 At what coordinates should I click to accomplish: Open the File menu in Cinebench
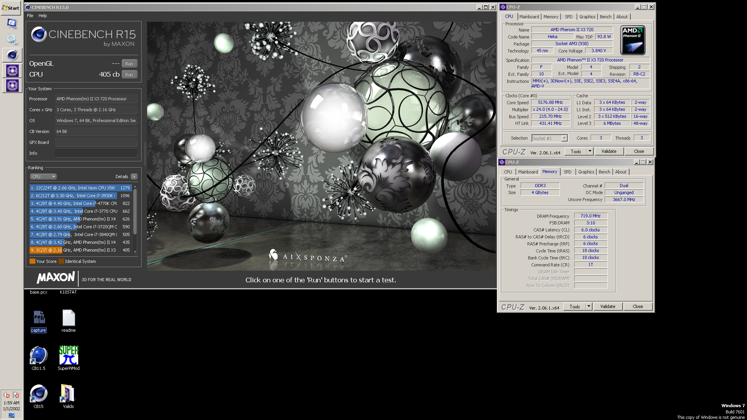click(x=30, y=16)
